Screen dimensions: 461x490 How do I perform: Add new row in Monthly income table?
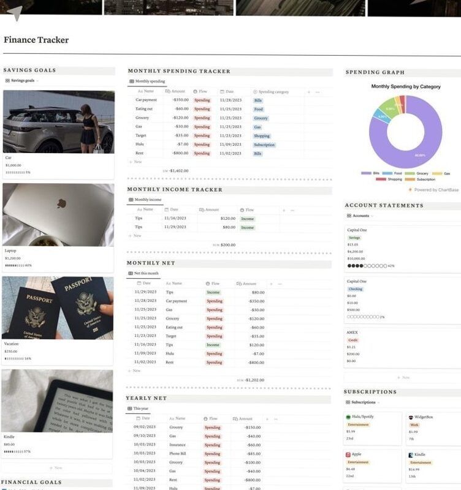pyautogui.click(x=135, y=236)
